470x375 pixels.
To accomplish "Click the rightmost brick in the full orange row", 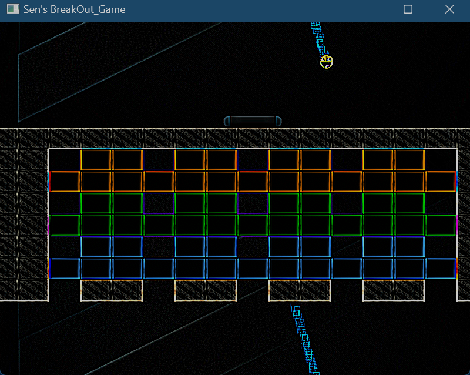I will (x=441, y=182).
